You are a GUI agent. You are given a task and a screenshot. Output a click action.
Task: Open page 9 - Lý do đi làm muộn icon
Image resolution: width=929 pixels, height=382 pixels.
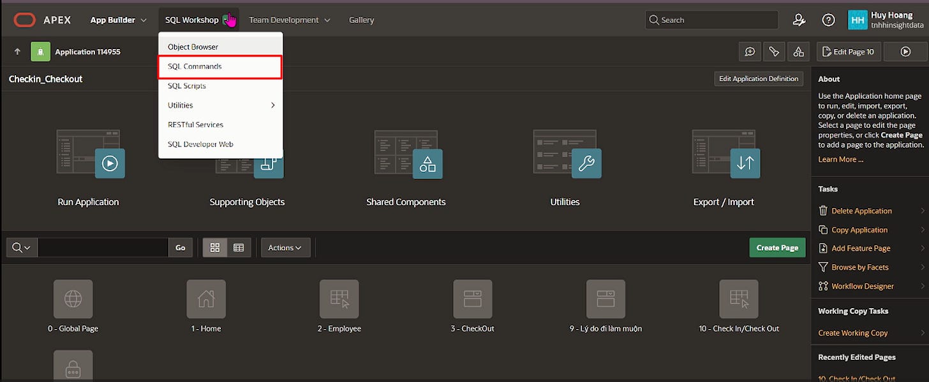point(606,299)
